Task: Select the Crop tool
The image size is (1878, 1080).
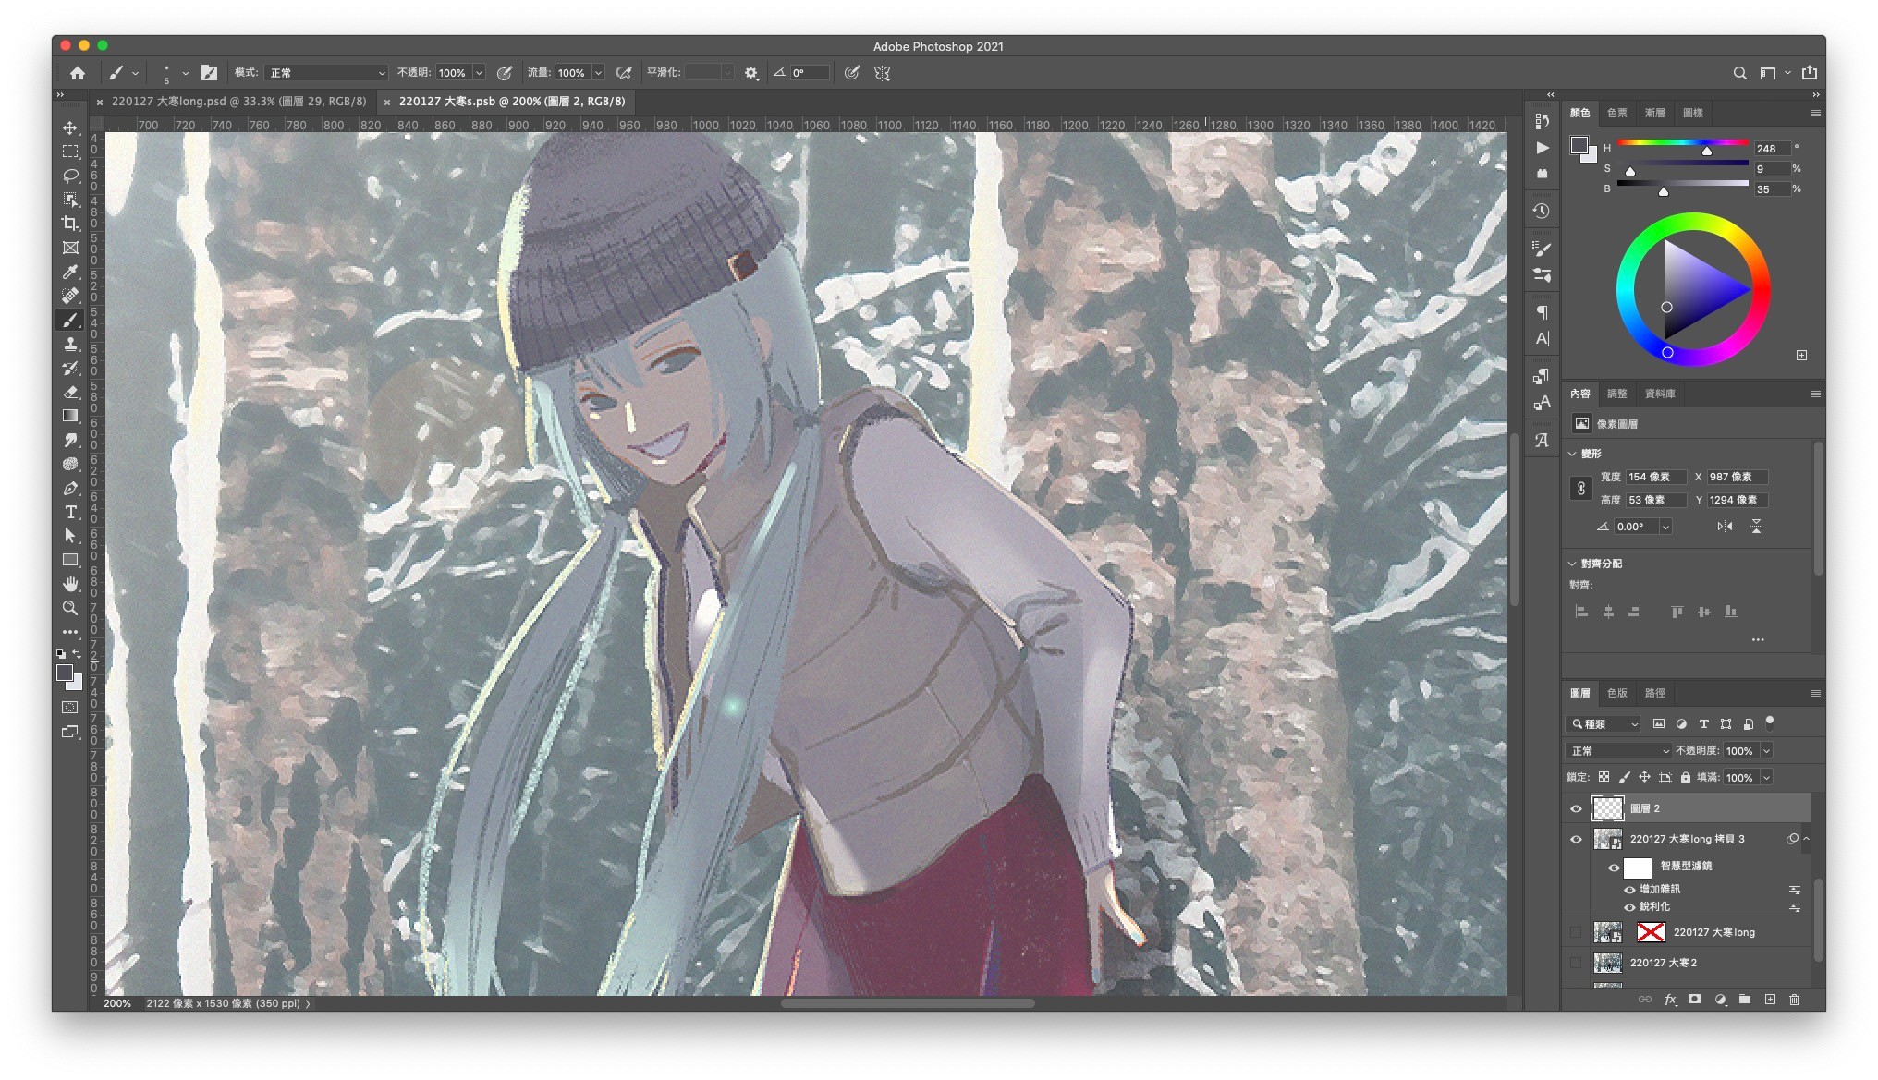Action: coord(70,224)
